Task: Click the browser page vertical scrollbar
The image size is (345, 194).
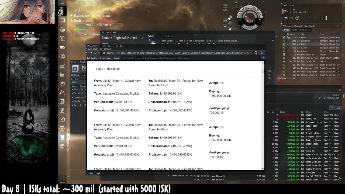Action: 263,116
